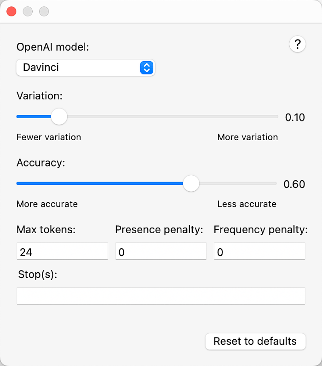The height and width of the screenshot is (366, 322).
Task: Click the "More accurate" slider label
Action: click(x=47, y=204)
